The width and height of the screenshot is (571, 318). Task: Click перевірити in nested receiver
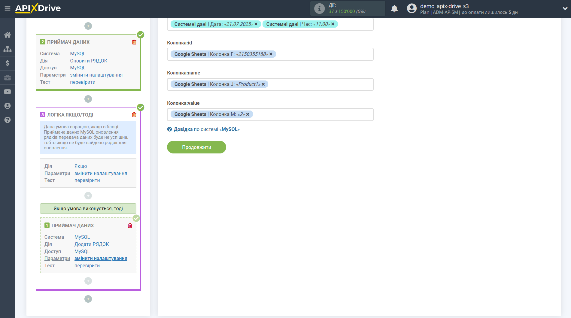click(x=87, y=265)
